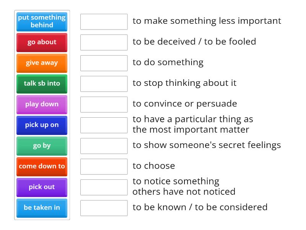Click answer box next to 'to choose'
This screenshot has height=230, width=306.
[104, 166]
